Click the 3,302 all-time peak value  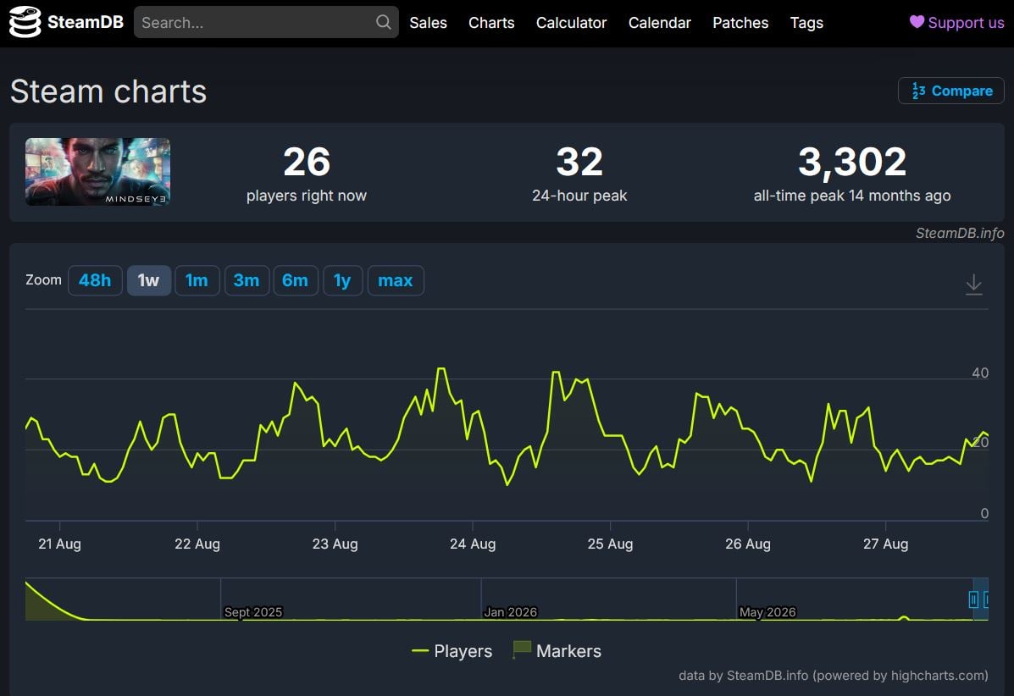[x=851, y=162]
